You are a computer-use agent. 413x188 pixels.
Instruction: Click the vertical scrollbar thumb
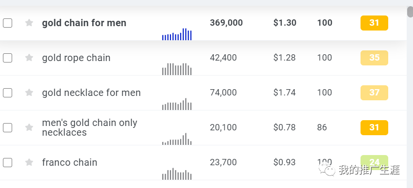(410, 12)
